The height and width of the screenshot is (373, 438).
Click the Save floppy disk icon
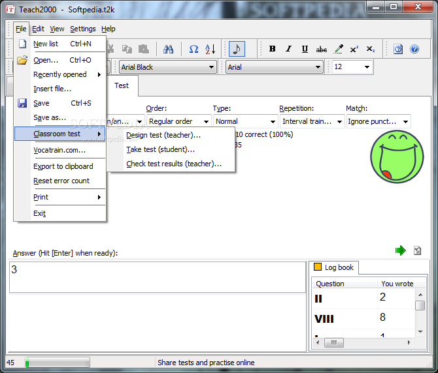tap(22, 103)
